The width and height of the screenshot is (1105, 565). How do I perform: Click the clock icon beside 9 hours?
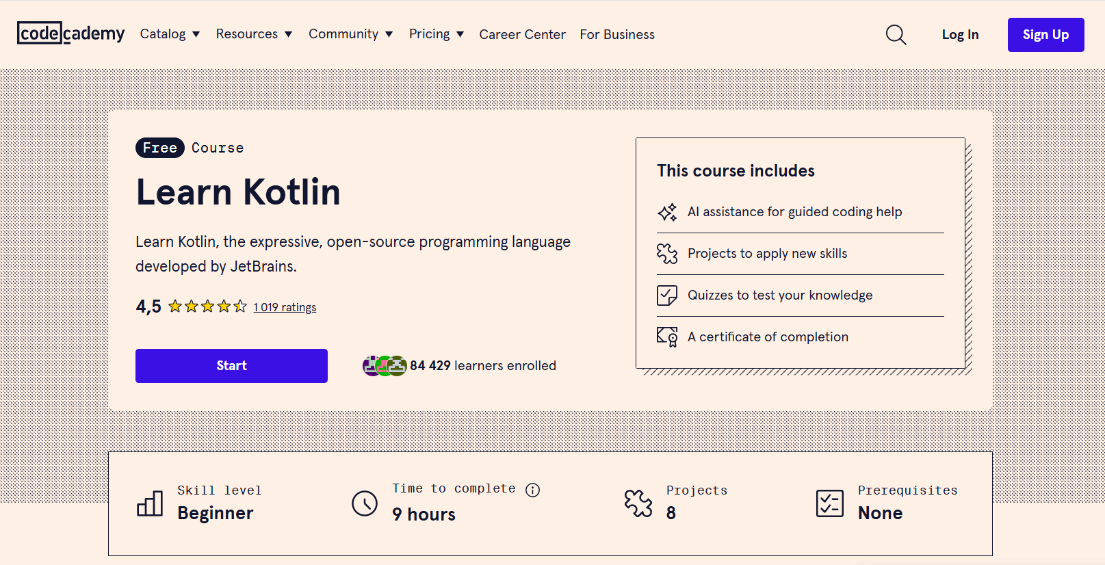pos(365,503)
